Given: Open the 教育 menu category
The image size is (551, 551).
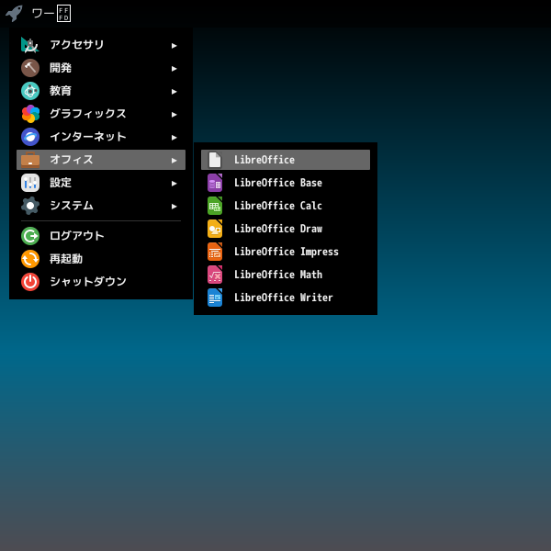Looking at the screenshot, I should pyautogui.click(x=101, y=91).
